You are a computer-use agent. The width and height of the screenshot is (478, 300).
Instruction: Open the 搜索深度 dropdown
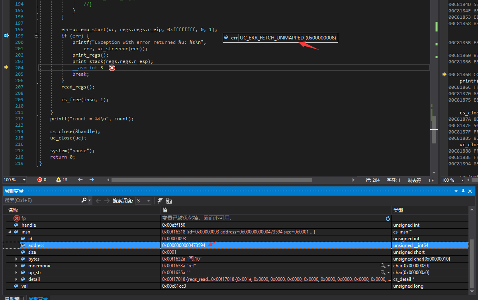[x=149, y=201]
